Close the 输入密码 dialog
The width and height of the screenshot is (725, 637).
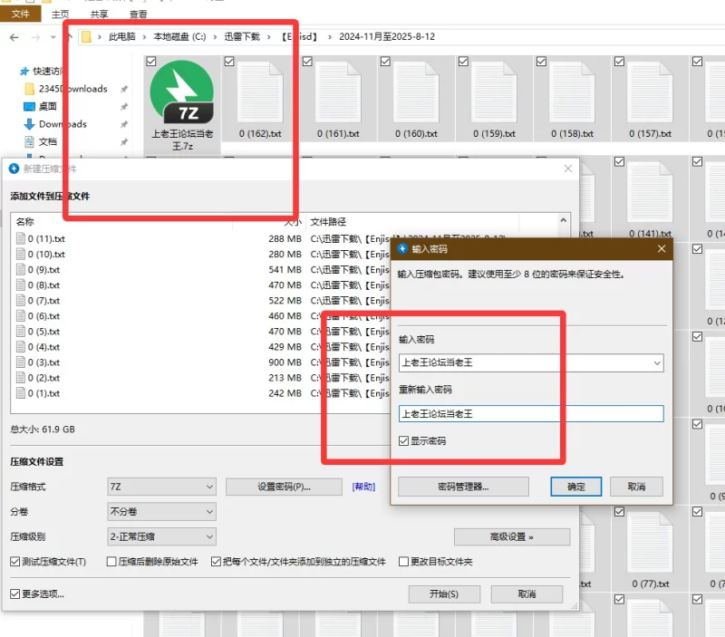click(x=662, y=248)
